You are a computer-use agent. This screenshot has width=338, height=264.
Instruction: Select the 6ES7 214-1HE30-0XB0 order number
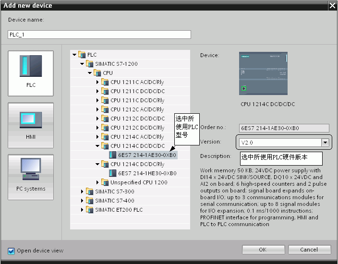coord(147,173)
